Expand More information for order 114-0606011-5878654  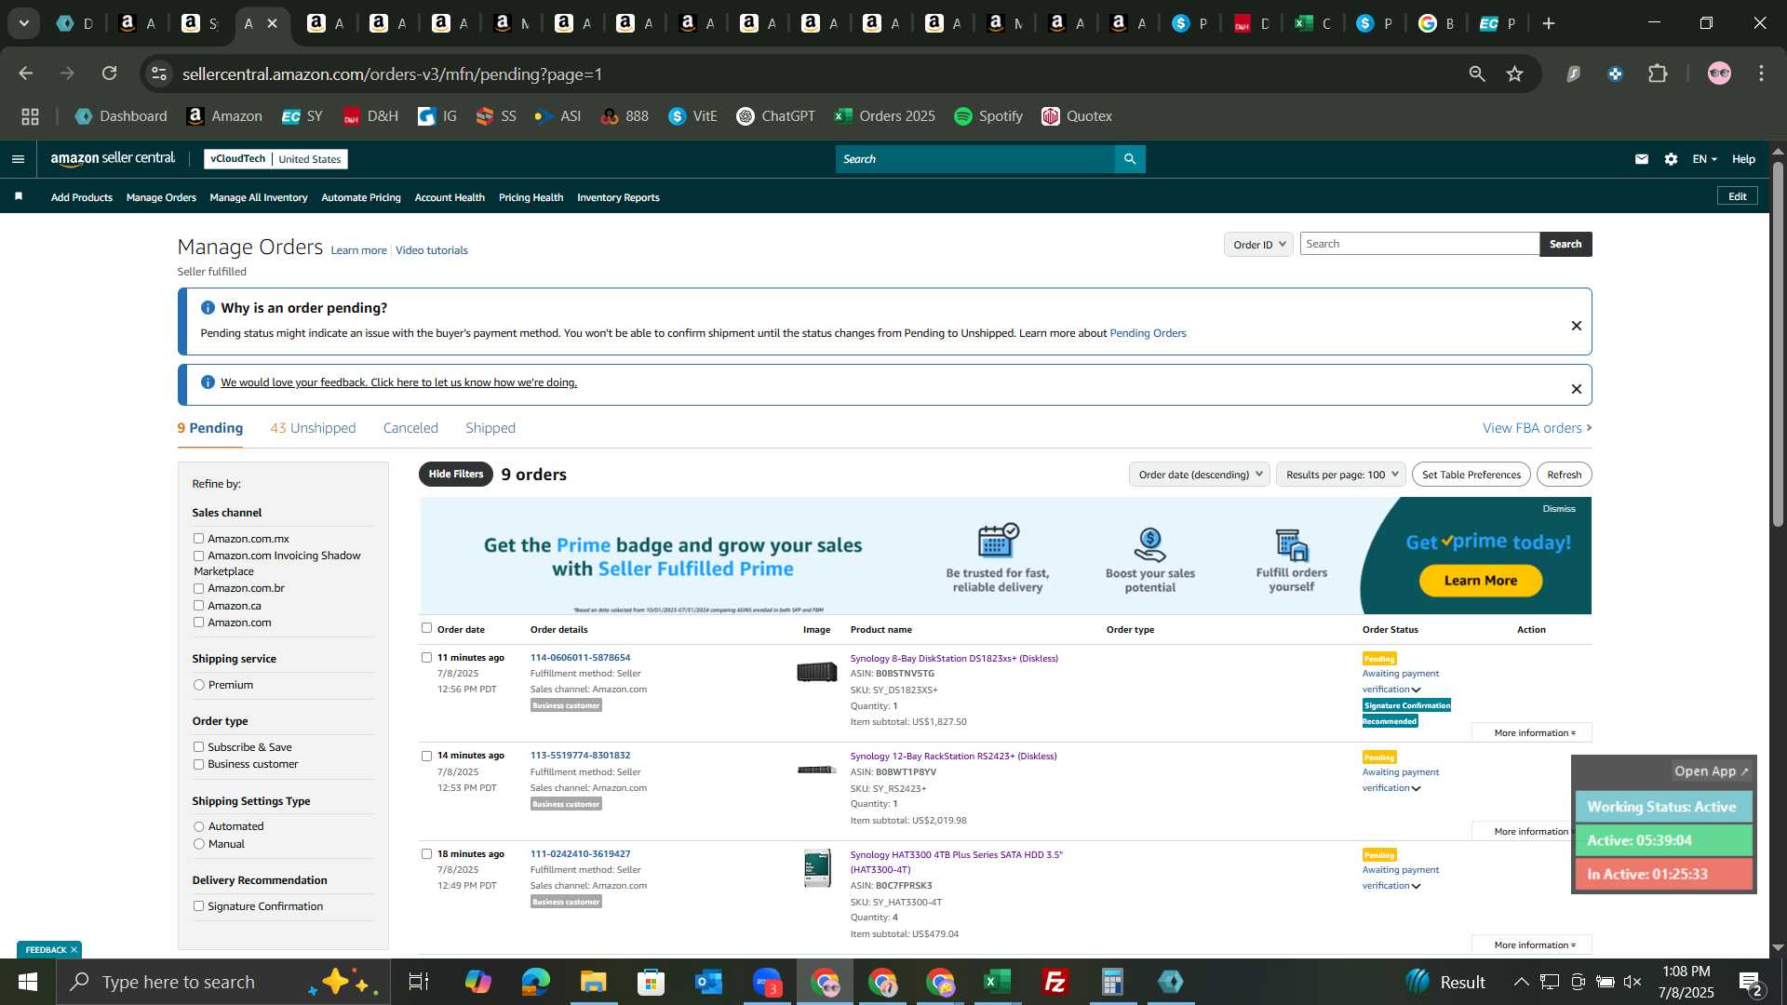tap(1534, 733)
